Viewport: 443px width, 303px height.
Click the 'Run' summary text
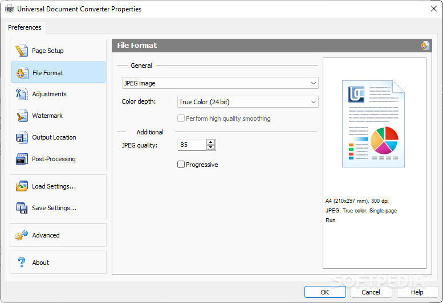[x=330, y=220]
